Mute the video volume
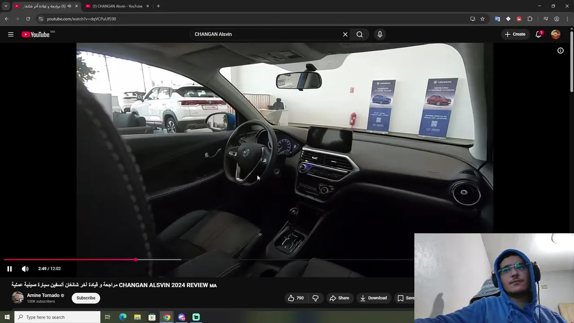The height and width of the screenshot is (323, 574). point(25,269)
